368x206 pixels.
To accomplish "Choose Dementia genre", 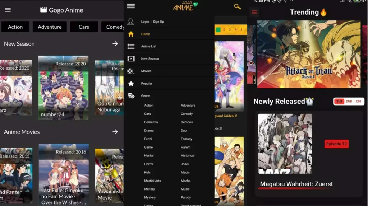I will point(151,122).
